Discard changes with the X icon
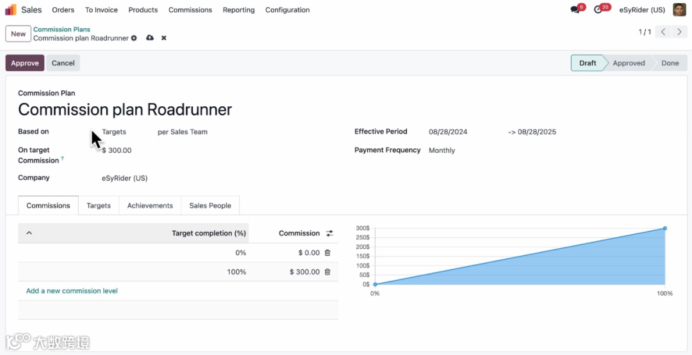The width and height of the screenshot is (692, 355). tap(164, 38)
